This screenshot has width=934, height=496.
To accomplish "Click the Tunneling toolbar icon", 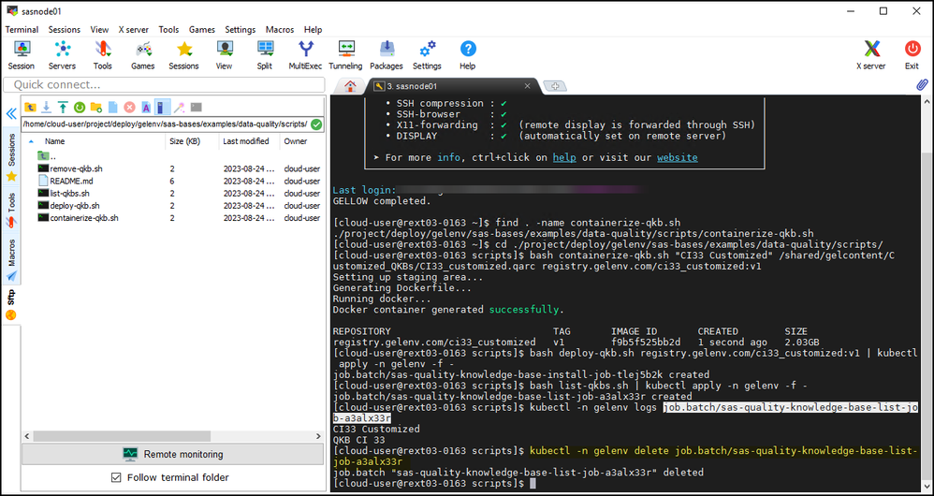I will [345, 54].
